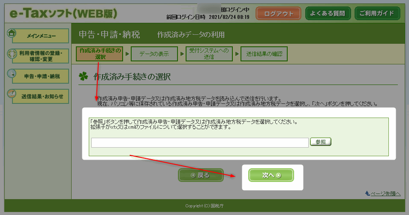Image resolution: width=409 pixels, height=215 pixels.
Task: Select the 作成済み手続きの選択 step
Action: (x=99, y=54)
